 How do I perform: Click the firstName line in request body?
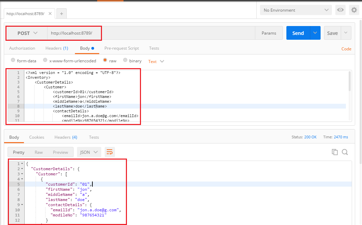(x=82, y=97)
